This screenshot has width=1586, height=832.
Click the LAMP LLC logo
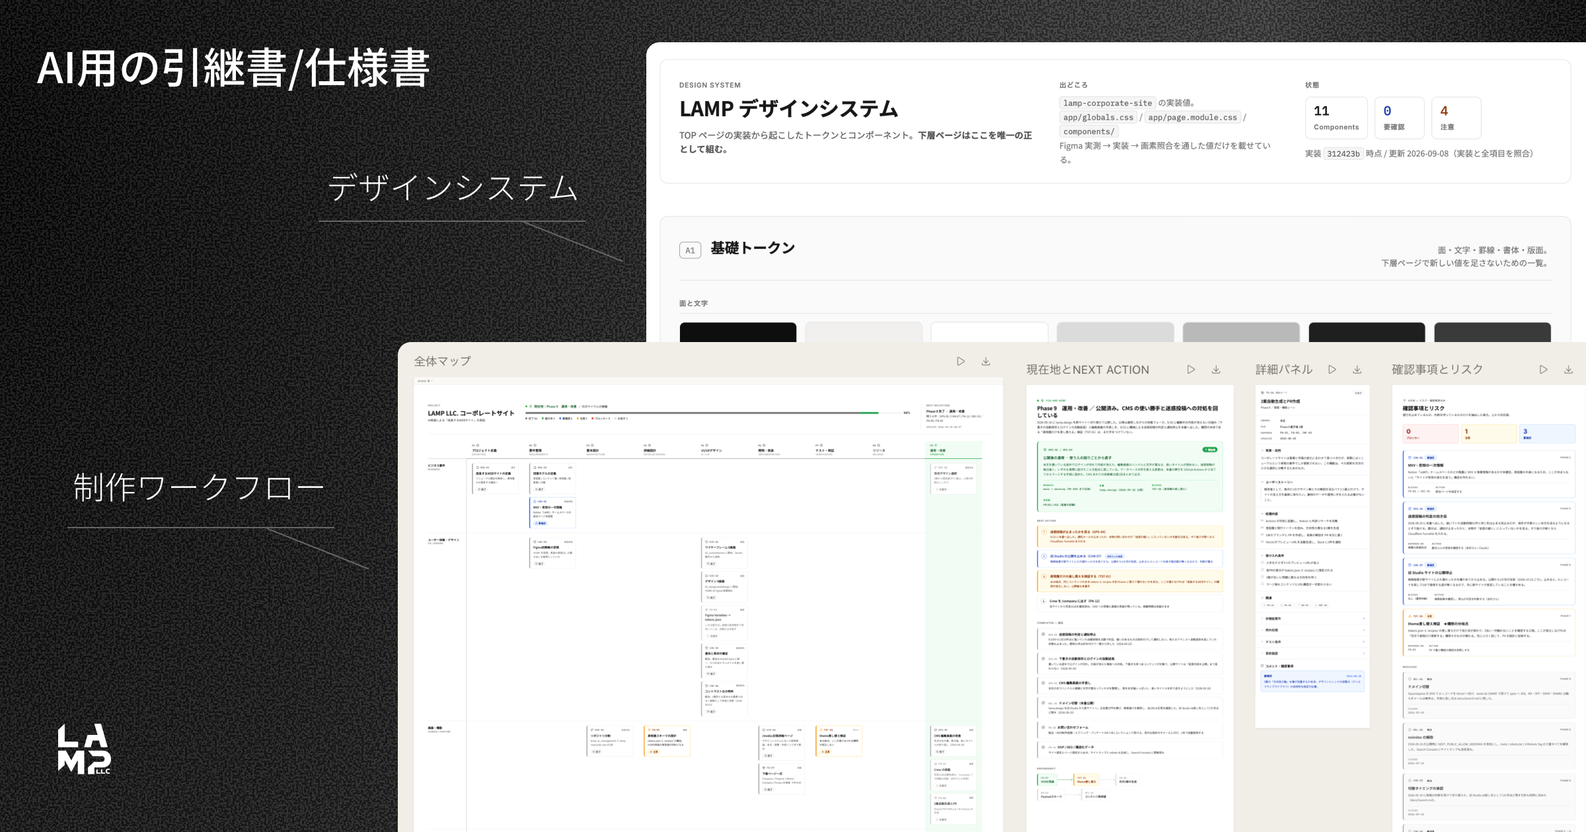tap(84, 749)
